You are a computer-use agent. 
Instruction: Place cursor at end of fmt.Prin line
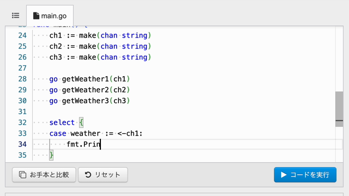tap(100, 144)
